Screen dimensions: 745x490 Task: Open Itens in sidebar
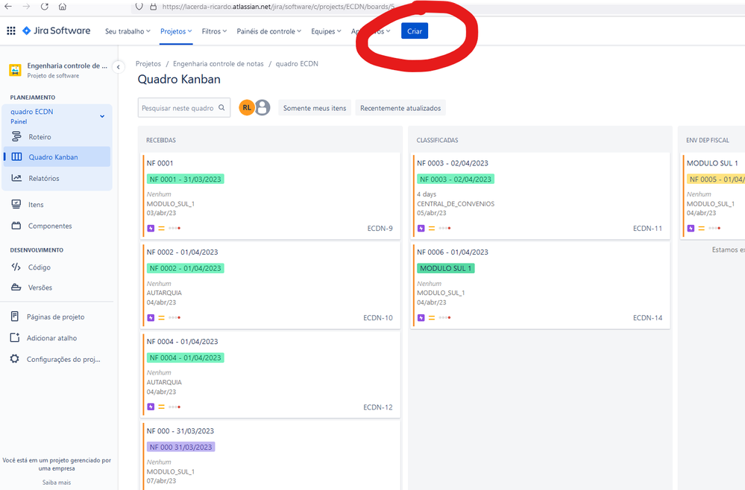57,205
